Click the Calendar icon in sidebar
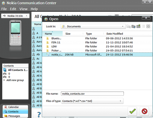The image size is (153, 118). point(6,107)
